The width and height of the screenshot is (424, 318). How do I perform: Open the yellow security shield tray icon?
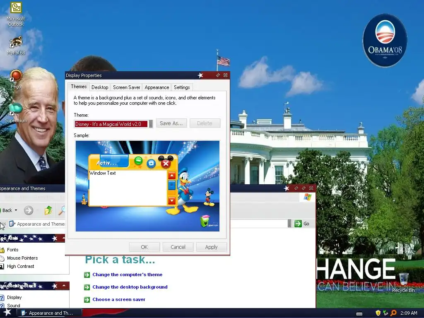click(378, 313)
